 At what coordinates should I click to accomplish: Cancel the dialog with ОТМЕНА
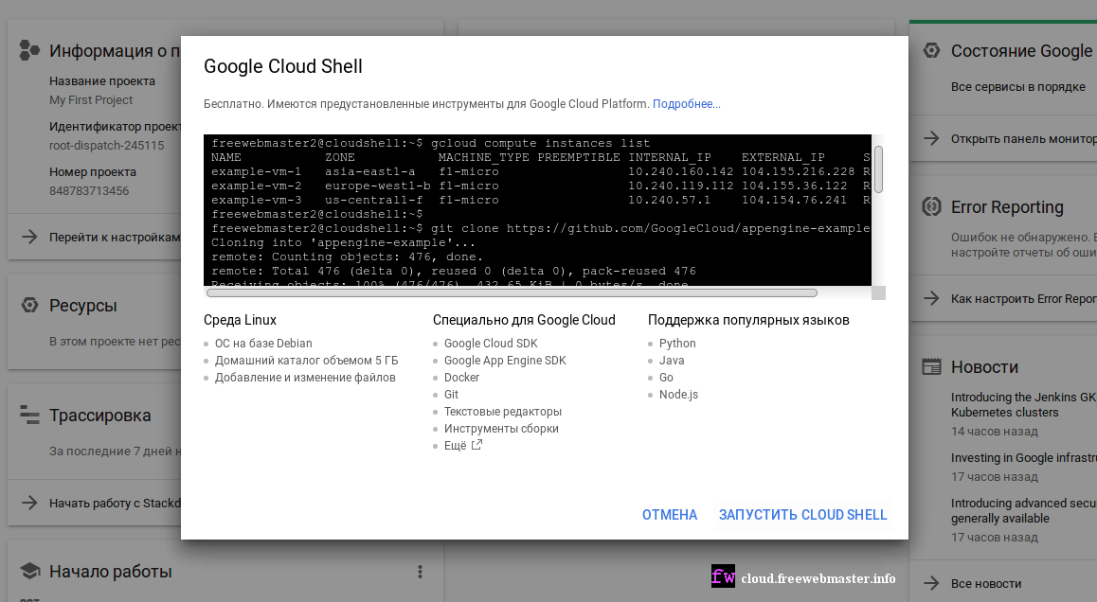670,515
